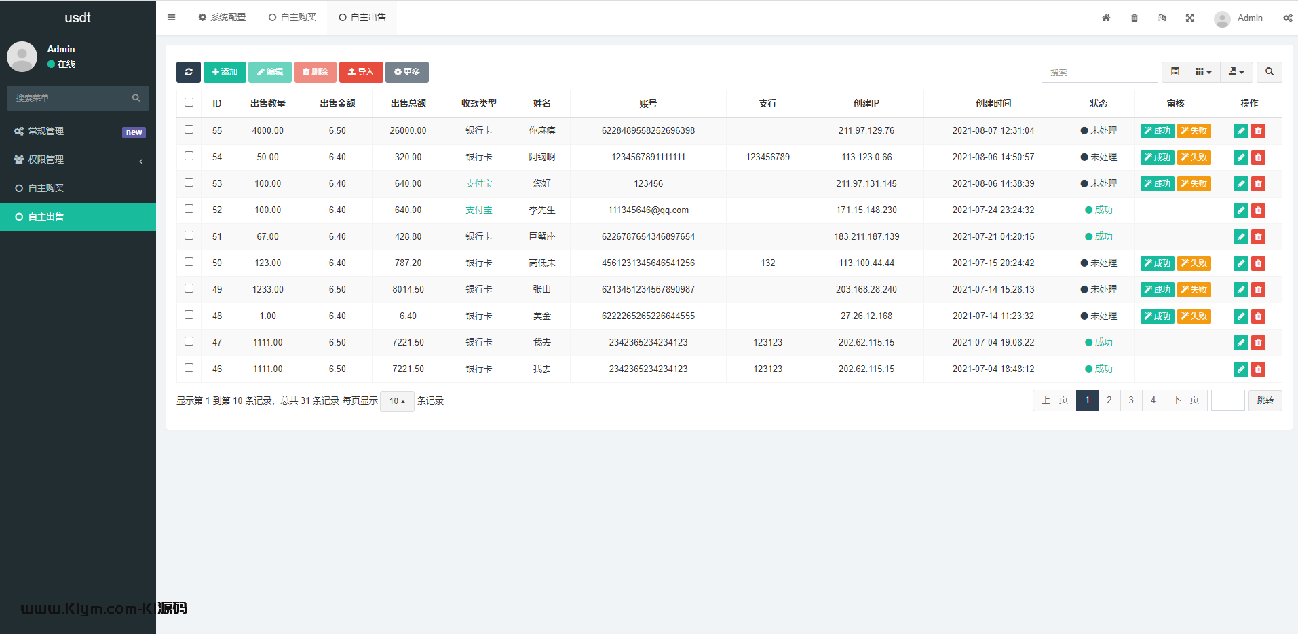Toggle the table view list icon
The height and width of the screenshot is (634, 1298).
1175,72
